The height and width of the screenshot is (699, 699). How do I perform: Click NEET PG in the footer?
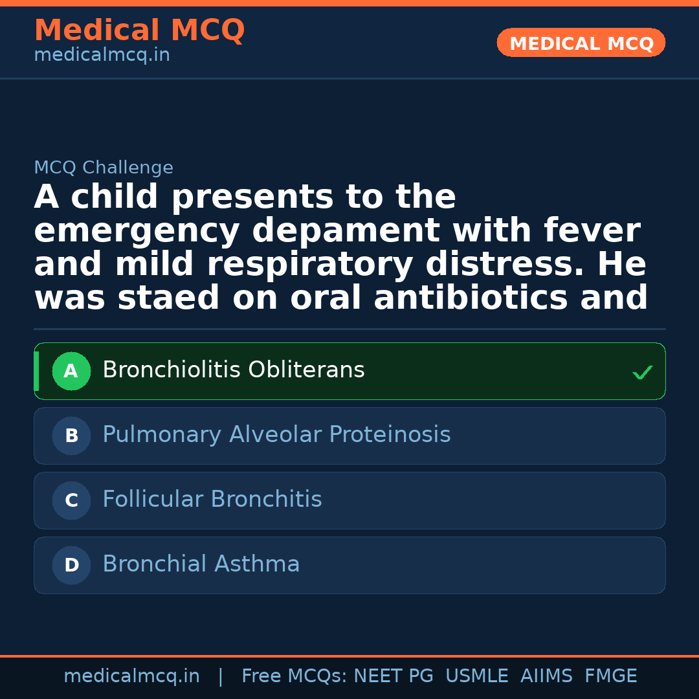pos(394,676)
